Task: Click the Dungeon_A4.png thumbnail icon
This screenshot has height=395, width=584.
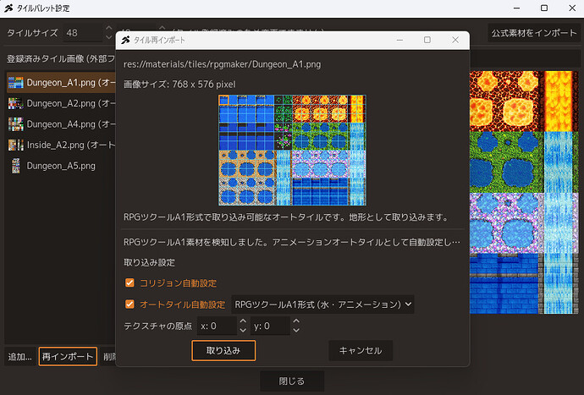Action: tap(15, 124)
